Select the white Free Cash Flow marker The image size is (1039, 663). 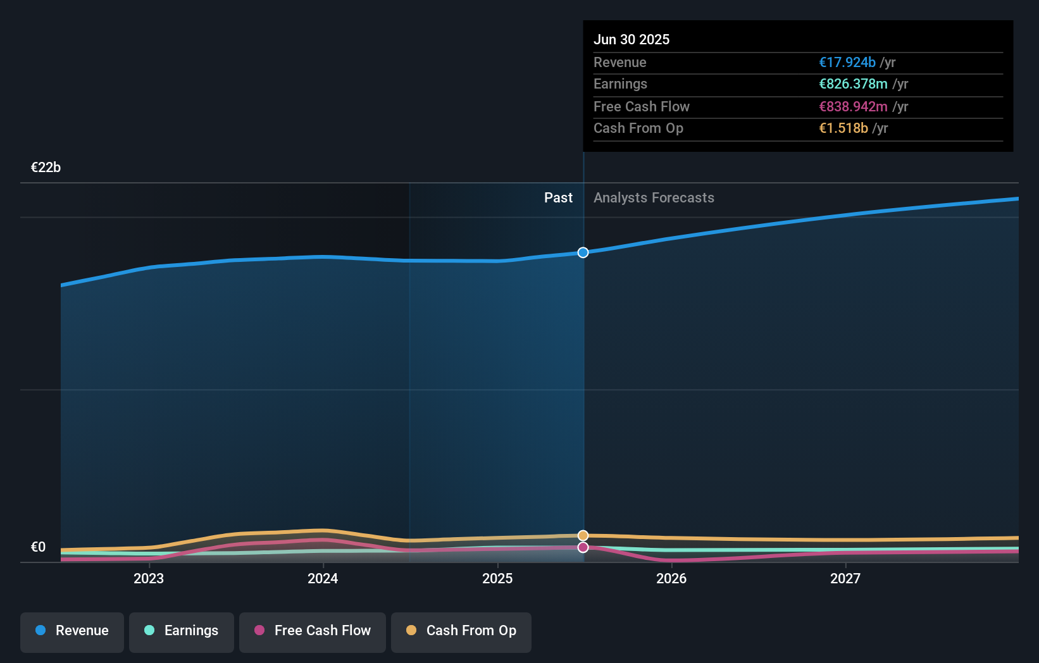[583, 547]
